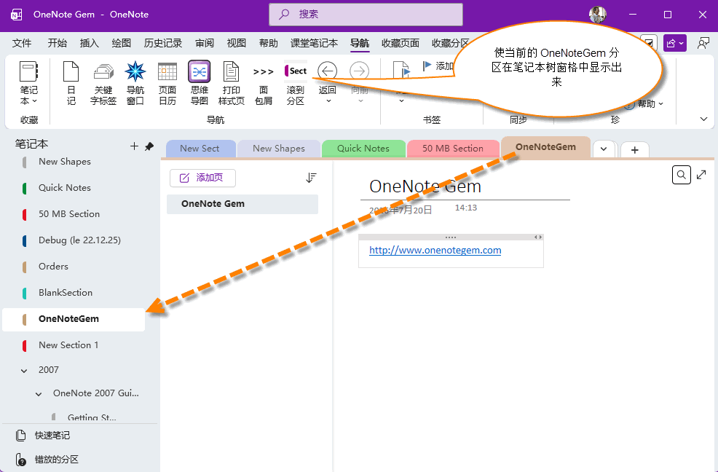This screenshot has height=472, width=718.
Task: Open the 页面日历 page calendar
Action: pyautogui.click(x=167, y=84)
